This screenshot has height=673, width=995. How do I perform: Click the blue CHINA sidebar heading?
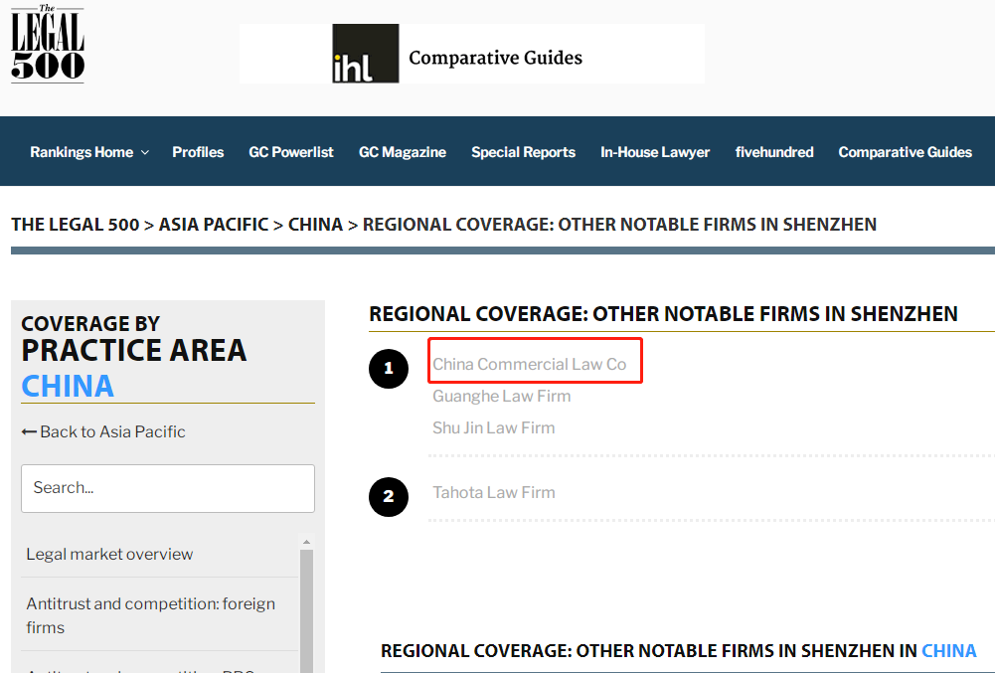(68, 386)
